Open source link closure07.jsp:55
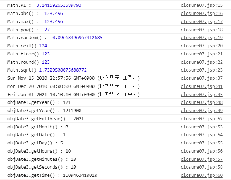The width and height of the screenshot is (231, 180). click(202, 143)
